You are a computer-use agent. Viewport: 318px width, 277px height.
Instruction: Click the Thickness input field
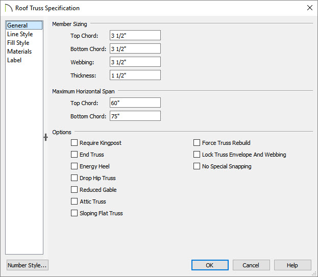(135, 75)
